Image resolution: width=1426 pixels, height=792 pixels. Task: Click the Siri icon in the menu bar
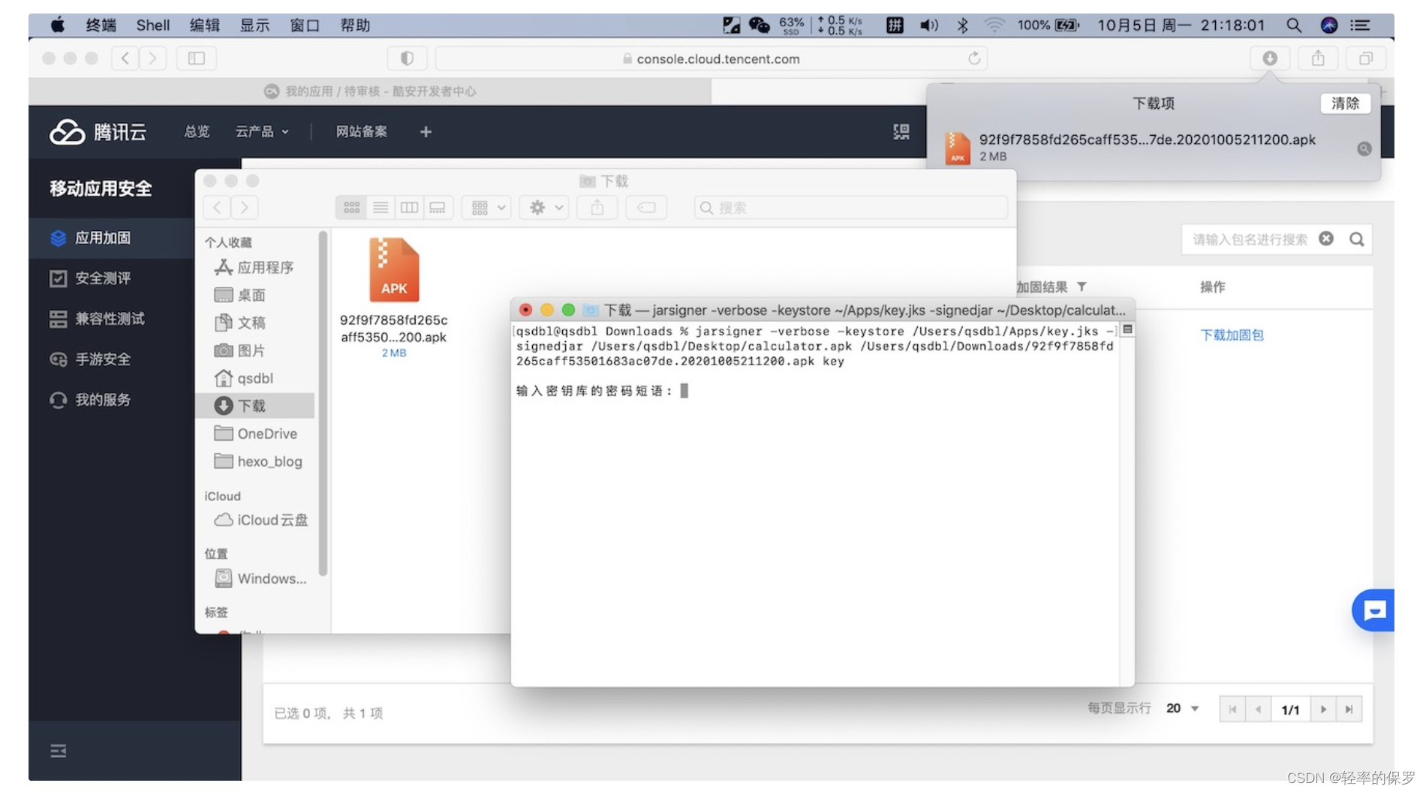click(1329, 25)
